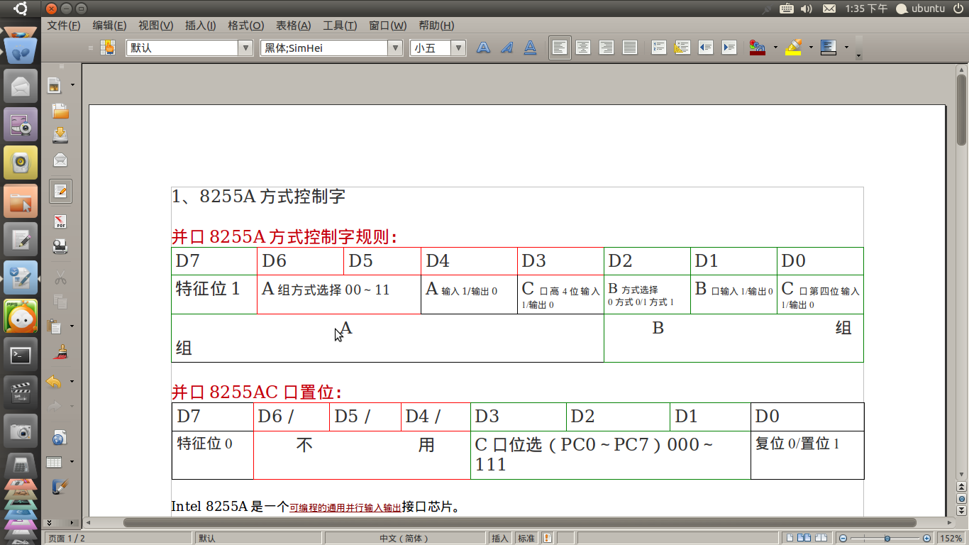Toggle the underline A icon
The width and height of the screenshot is (969, 545).
click(x=530, y=48)
